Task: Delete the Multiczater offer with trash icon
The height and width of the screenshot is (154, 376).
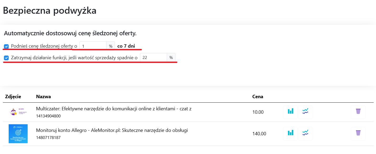Action: point(358,112)
